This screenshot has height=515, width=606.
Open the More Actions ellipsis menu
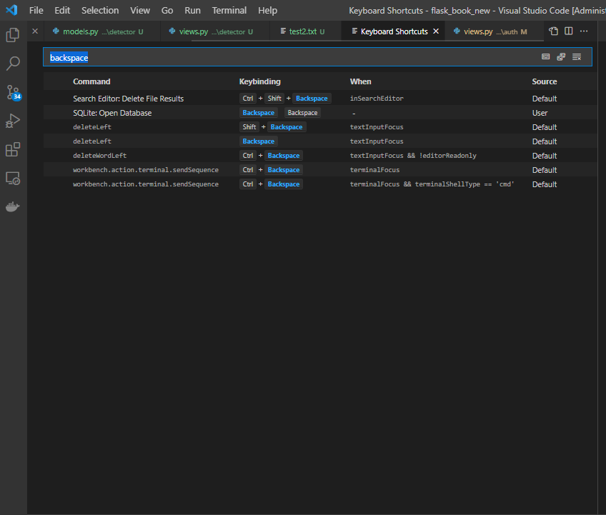pyautogui.click(x=584, y=31)
